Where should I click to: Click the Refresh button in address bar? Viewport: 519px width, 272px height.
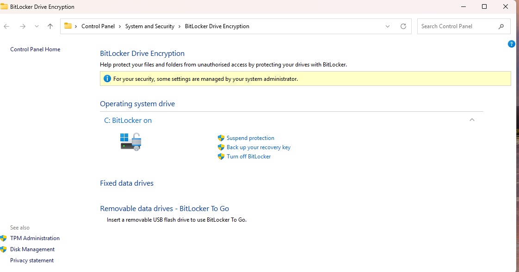(403, 26)
